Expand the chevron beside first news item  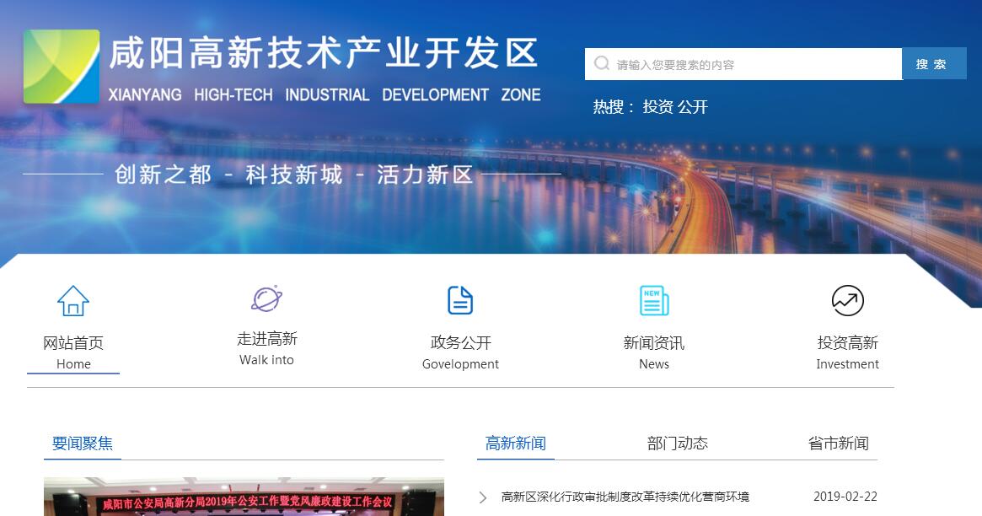point(483,497)
